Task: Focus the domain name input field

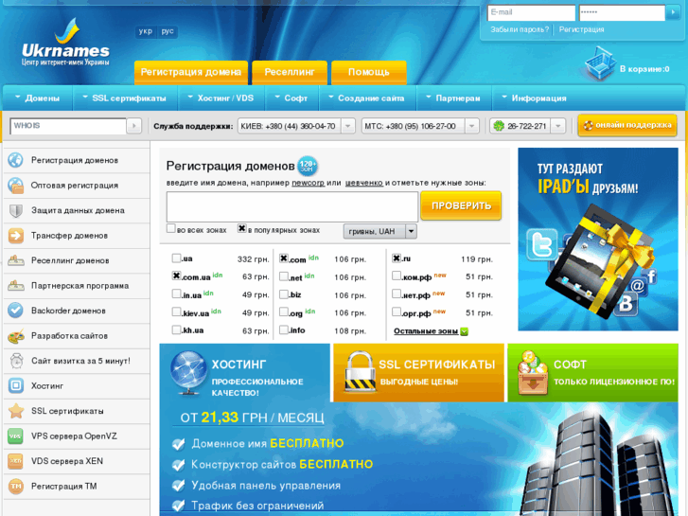Action: 292,206
